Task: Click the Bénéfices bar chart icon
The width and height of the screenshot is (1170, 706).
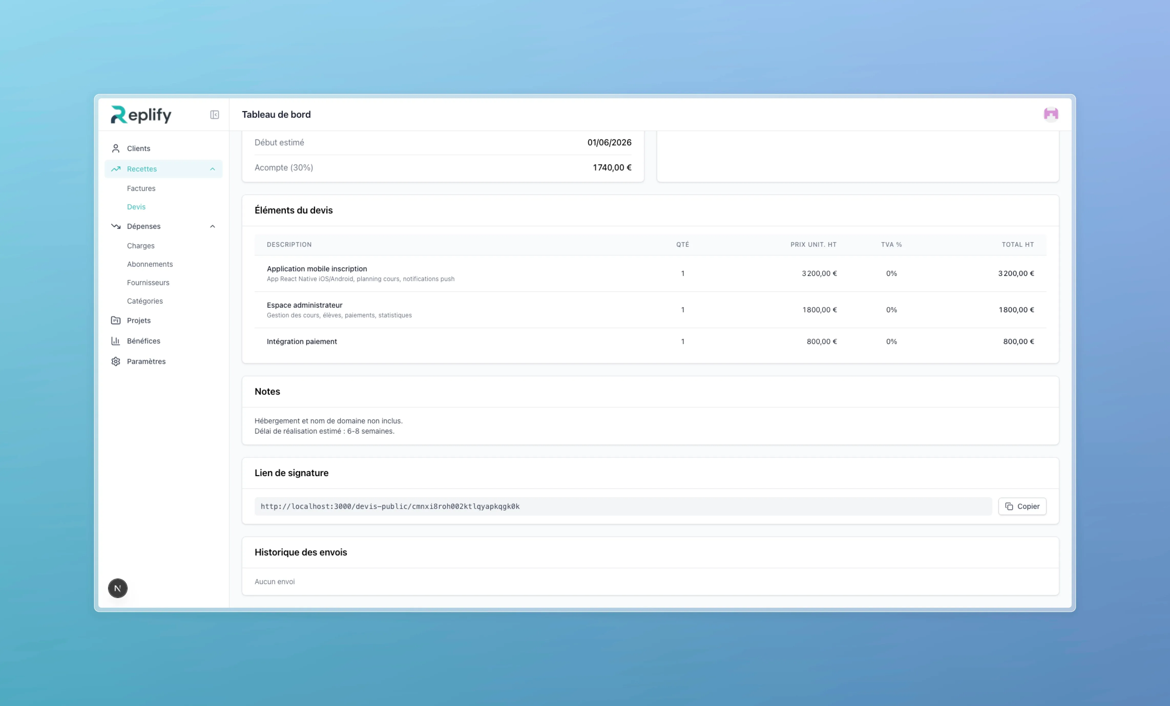Action: pos(115,341)
